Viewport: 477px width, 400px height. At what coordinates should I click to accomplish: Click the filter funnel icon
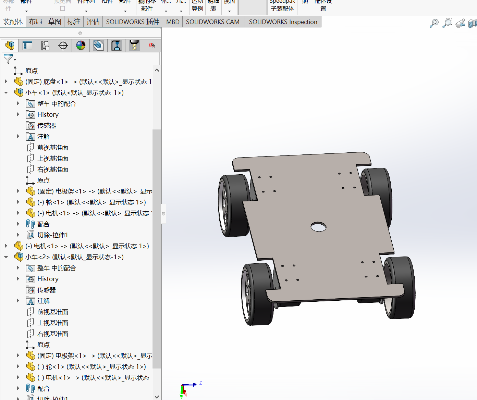tap(8, 59)
